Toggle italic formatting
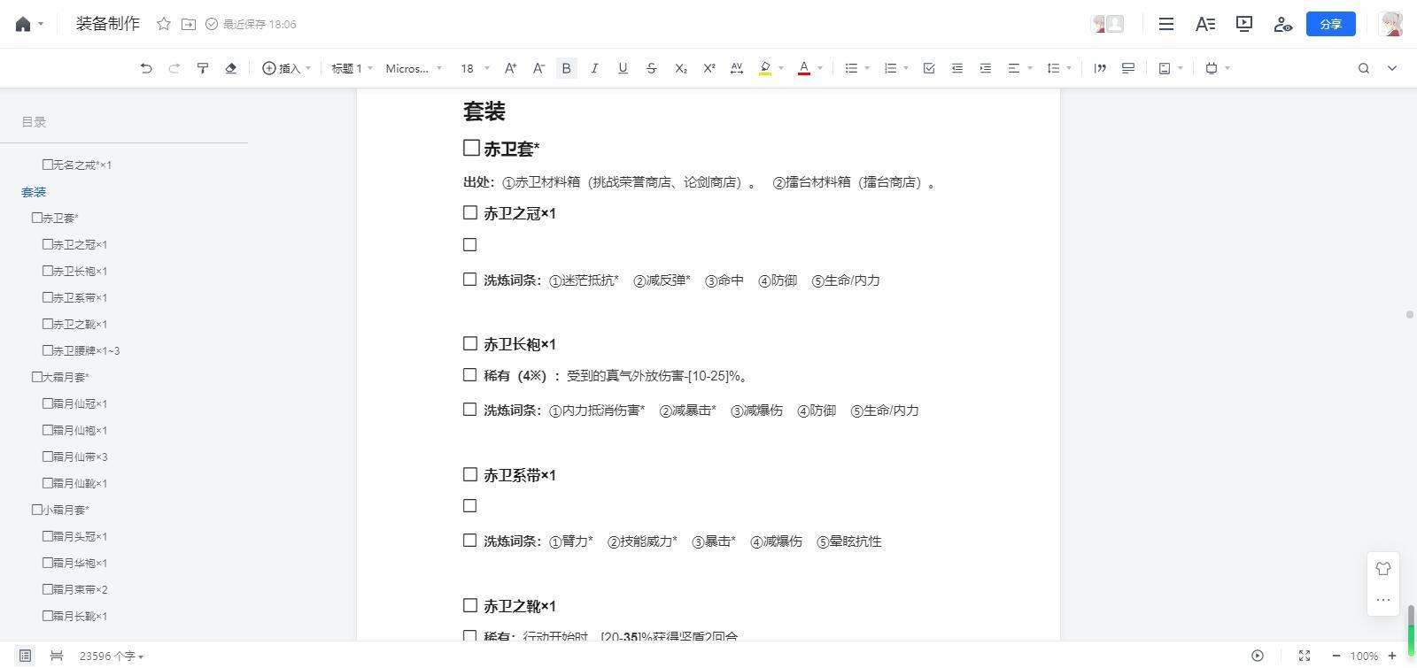1417x668 pixels. (x=594, y=68)
